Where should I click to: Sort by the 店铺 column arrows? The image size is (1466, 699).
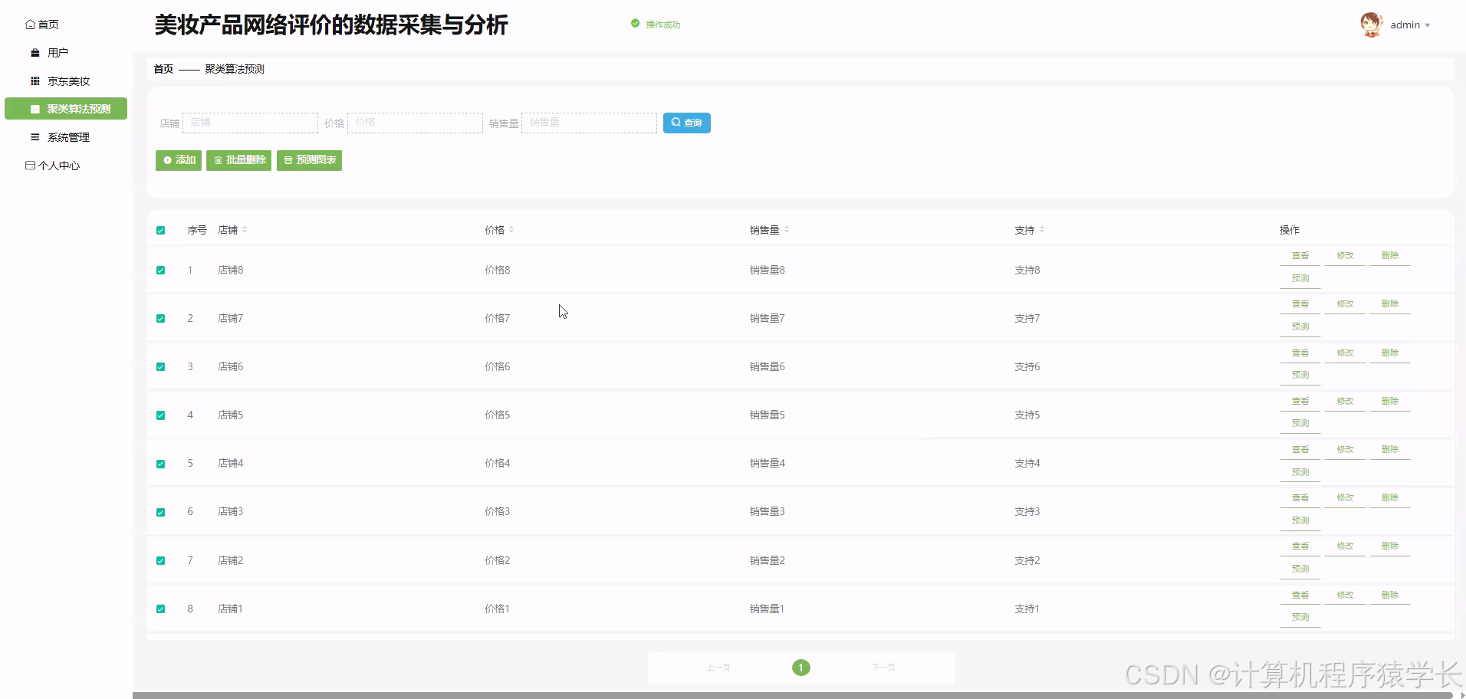[x=245, y=230]
